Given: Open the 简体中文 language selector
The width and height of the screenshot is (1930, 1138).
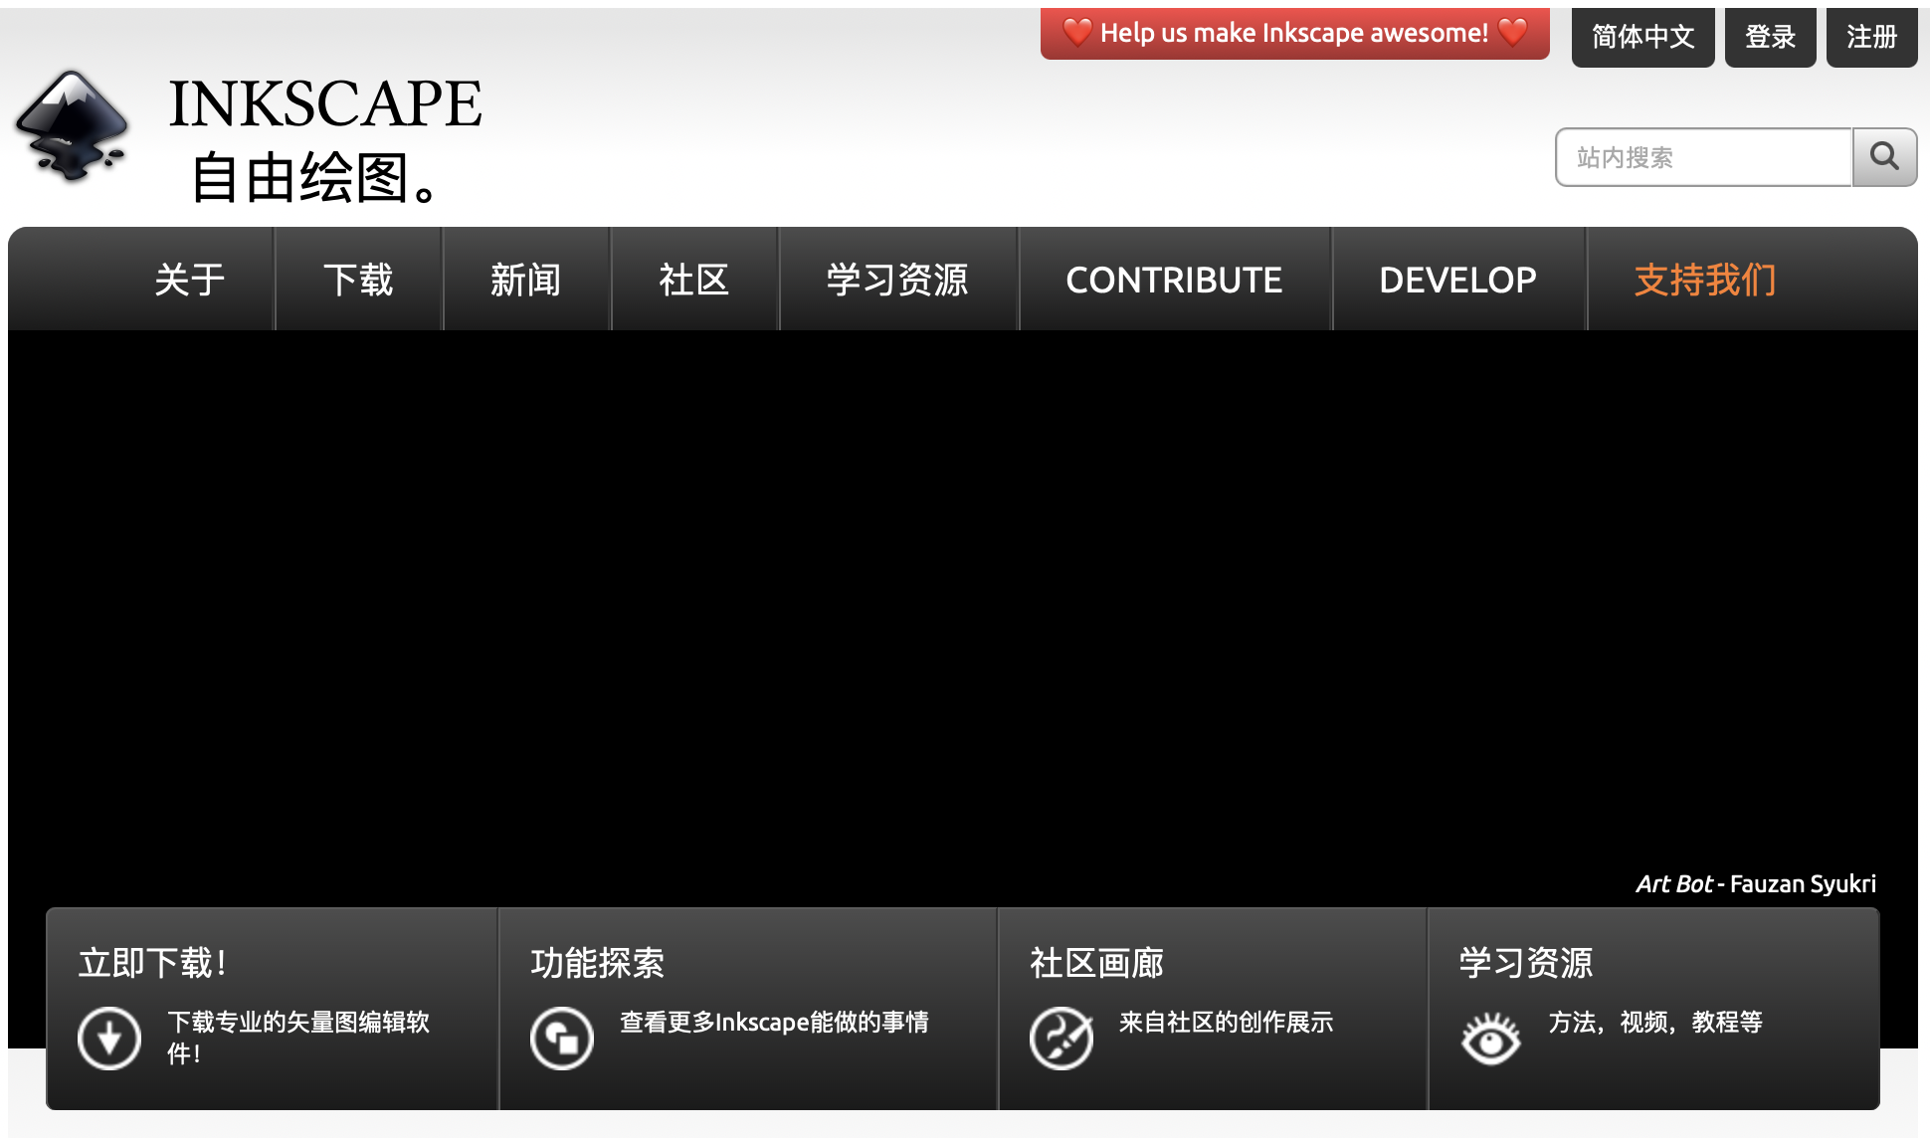Looking at the screenshot, I should [x=1642, y=36].
